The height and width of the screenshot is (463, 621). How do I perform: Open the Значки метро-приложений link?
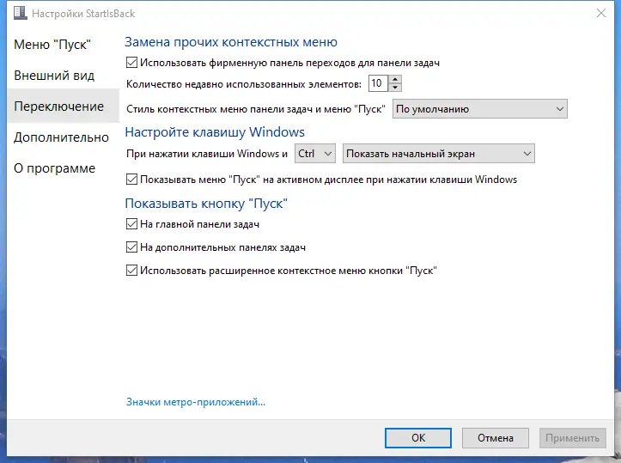point(196,402)
